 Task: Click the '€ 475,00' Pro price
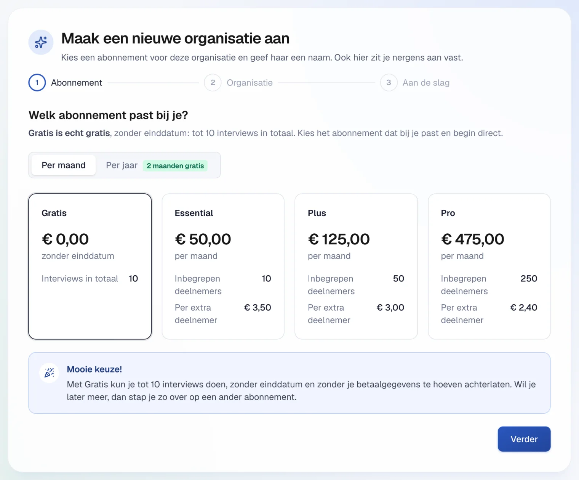pos(472,239)
